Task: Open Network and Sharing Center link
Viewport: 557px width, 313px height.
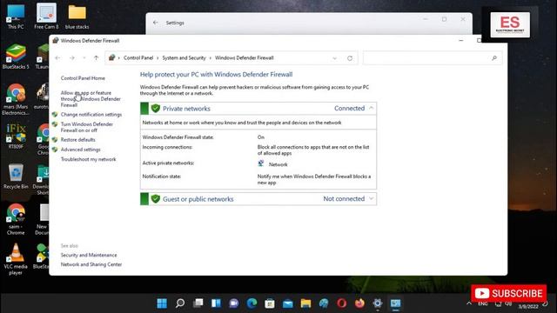Action: click(91, 264)
